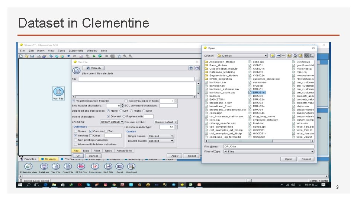Viewport: 357px width, 201px height.
Task: Select the Both strip spaces radio
Action: [144, 111]
